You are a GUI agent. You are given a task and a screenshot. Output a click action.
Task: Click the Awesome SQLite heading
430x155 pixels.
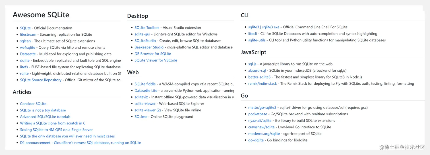pos(41,15)
